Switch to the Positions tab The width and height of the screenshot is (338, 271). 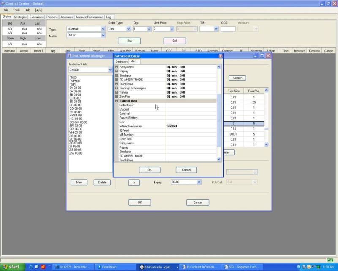(52, 17)
